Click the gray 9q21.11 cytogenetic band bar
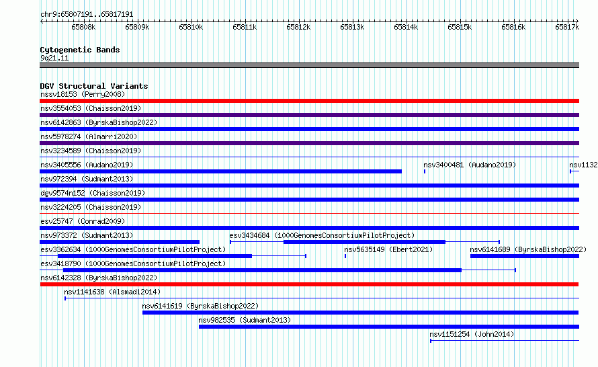 [309, 65]
